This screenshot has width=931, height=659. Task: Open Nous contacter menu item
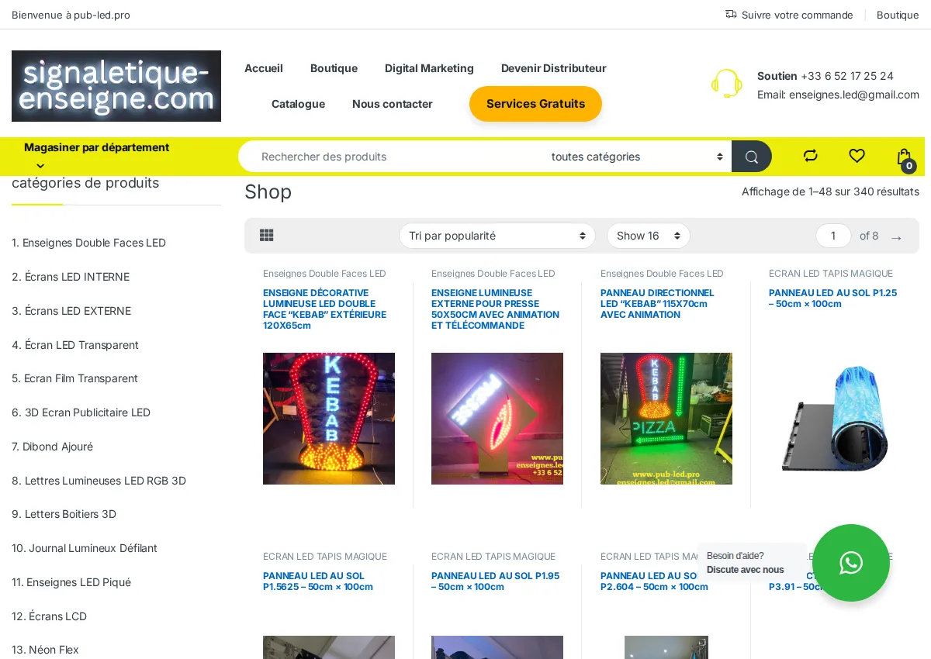coord(393,104)
